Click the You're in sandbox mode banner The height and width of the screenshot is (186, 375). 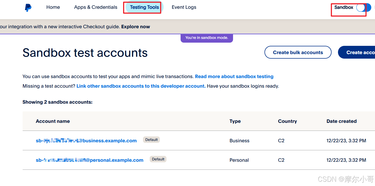click(207, 38)
